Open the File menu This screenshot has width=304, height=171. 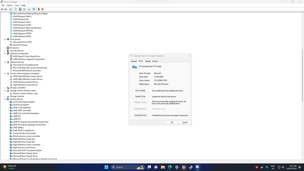[3, 5]
